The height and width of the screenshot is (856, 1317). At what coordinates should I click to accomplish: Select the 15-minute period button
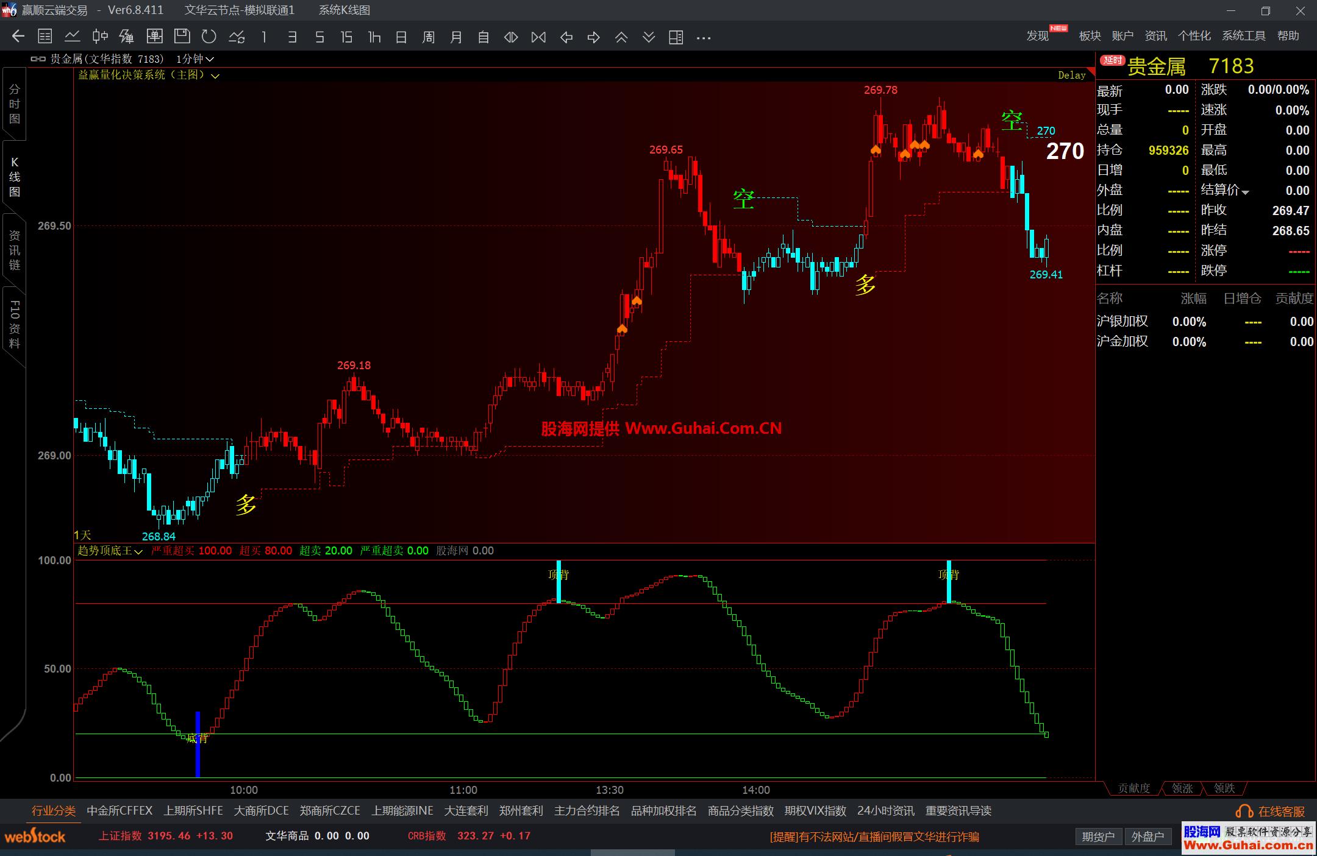click(x=346, y=38)
